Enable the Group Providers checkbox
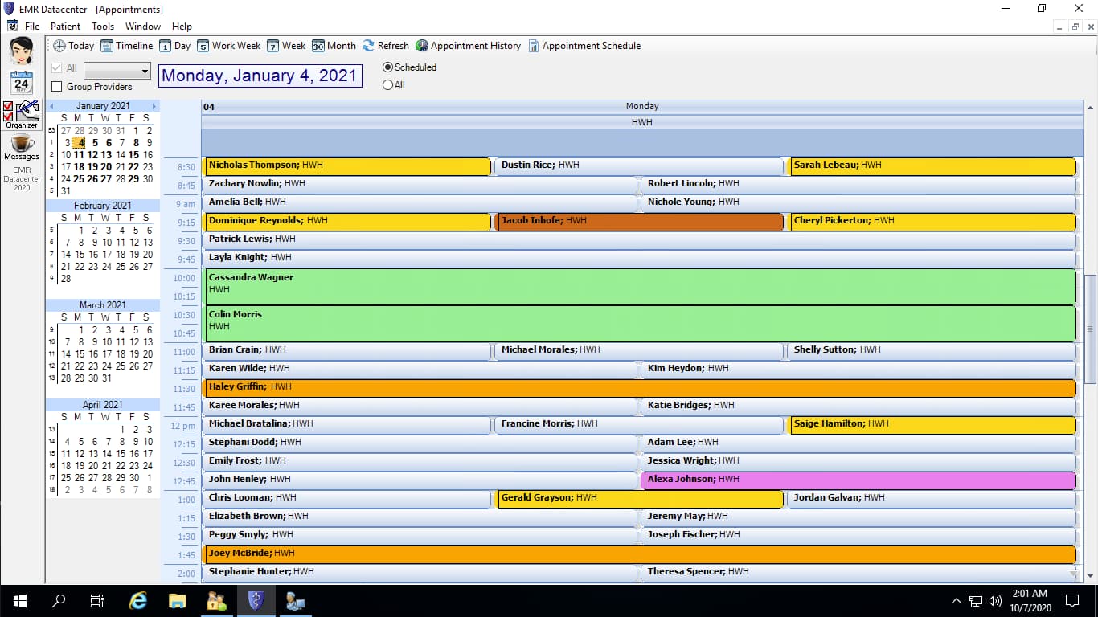The height and width of the screenshot is (617, 1098). click(55, 86)
